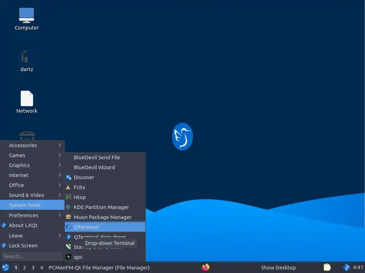The height and width of the screenshot is (273, 365).
Task: Click the 'Fcitx' menu label
Action: point(79,187)
